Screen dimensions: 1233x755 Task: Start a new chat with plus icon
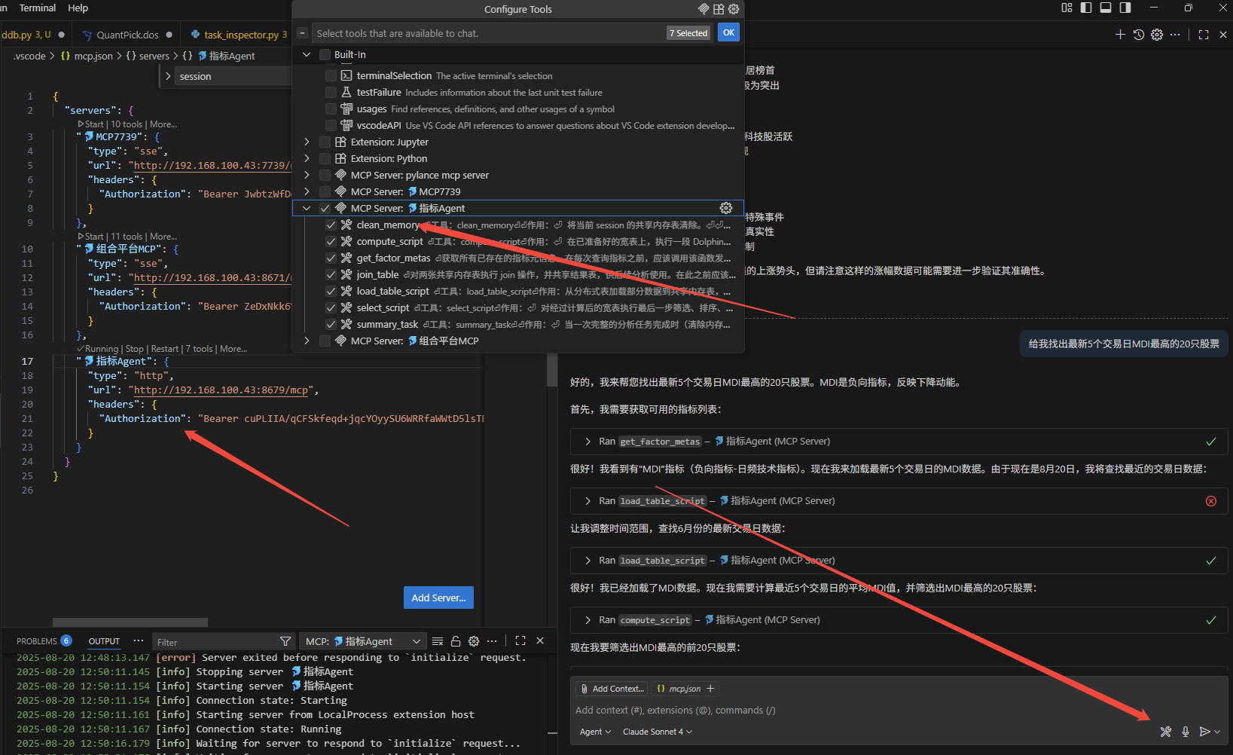pos(1120,35)
